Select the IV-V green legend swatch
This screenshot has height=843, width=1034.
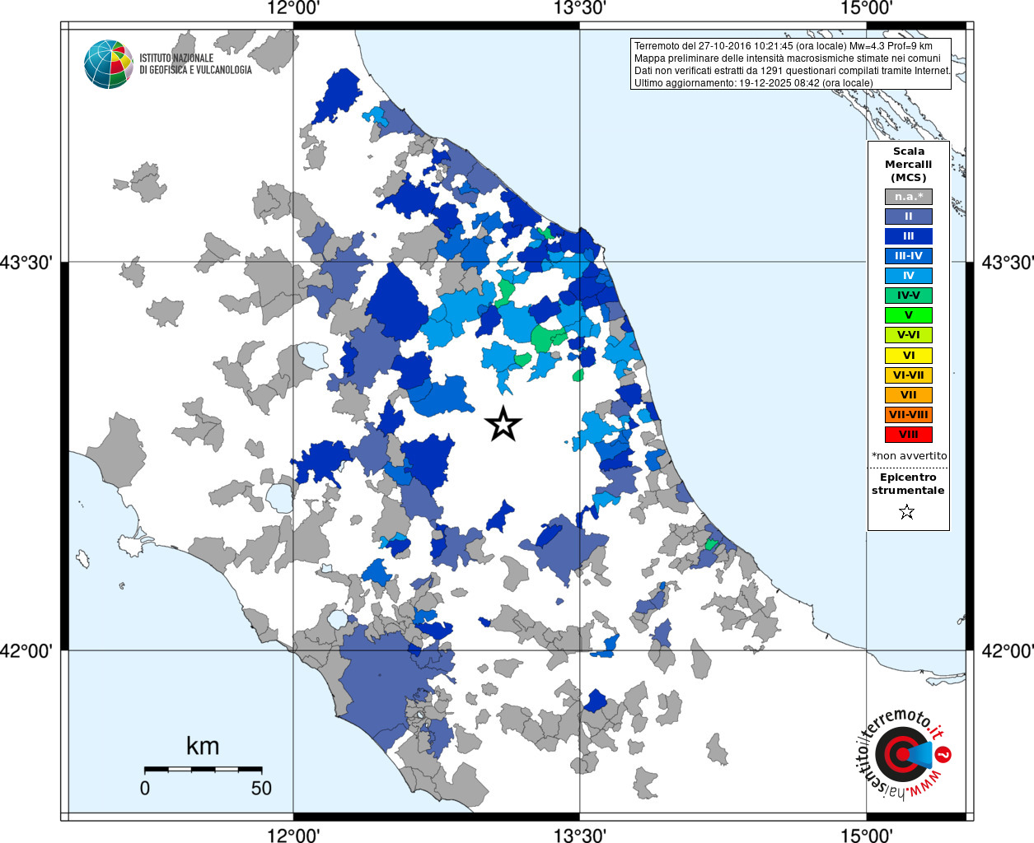tap(908, 296)
